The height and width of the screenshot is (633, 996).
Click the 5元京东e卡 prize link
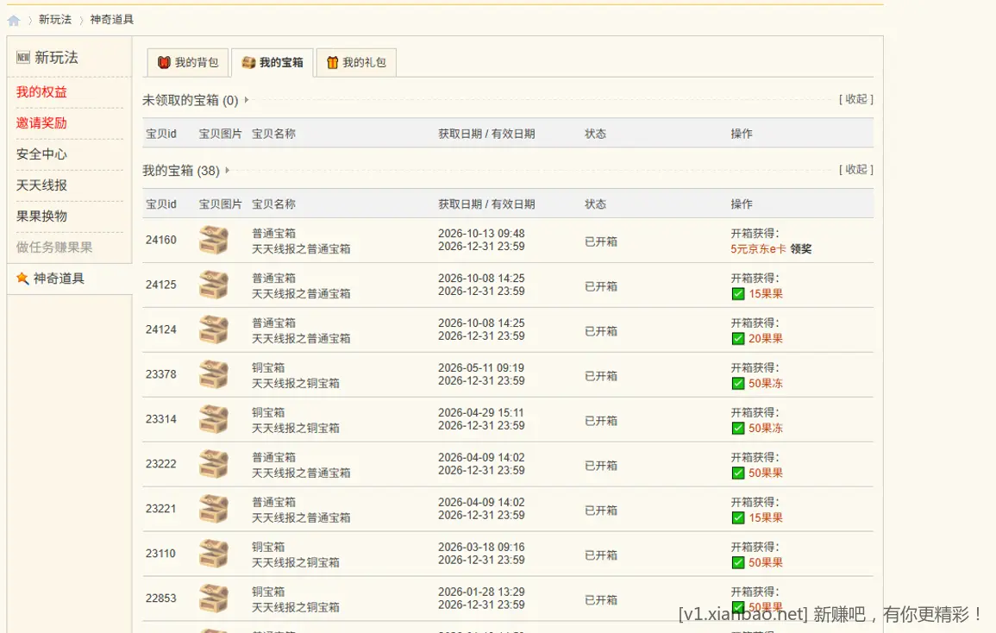pos(759,249)
